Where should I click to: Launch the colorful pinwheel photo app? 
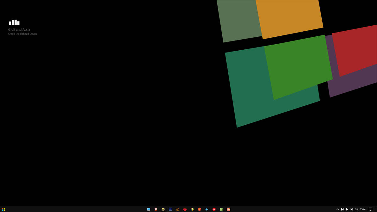click(192, 209)
